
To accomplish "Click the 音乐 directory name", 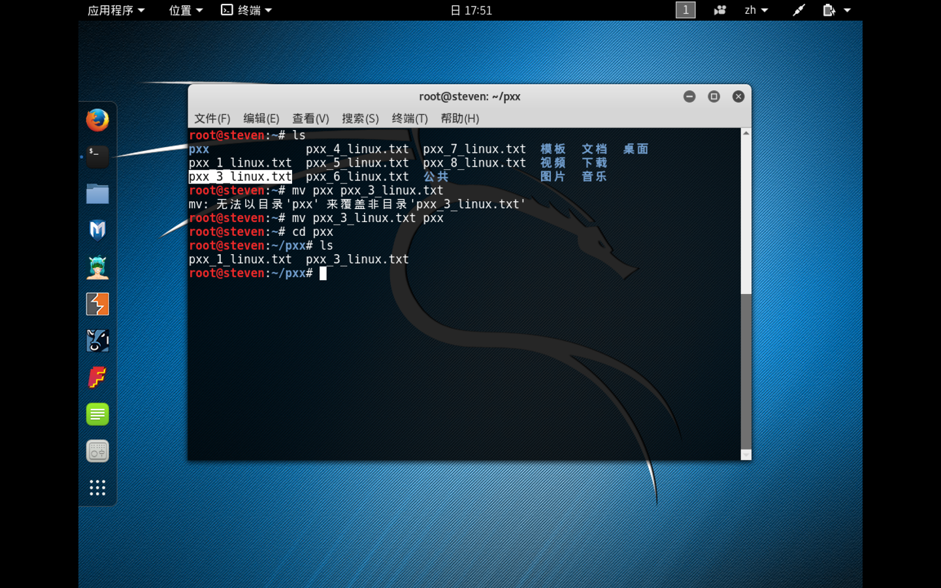I will (595, 176).
